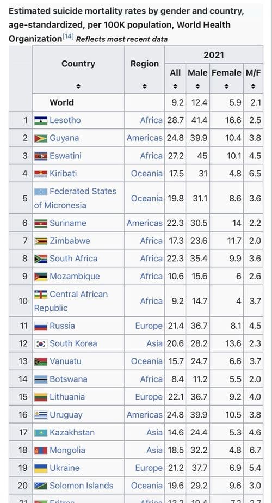This screenshot has width=272, height=503.
Task: Open the Eswatini country link
Action: pos(65,156)
